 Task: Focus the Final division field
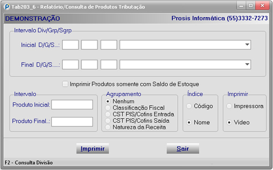[x=71, y=64]
